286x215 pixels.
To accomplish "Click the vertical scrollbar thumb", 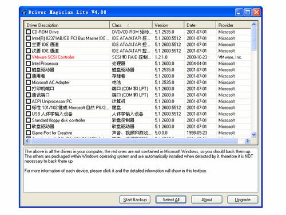I will (254, 40).
